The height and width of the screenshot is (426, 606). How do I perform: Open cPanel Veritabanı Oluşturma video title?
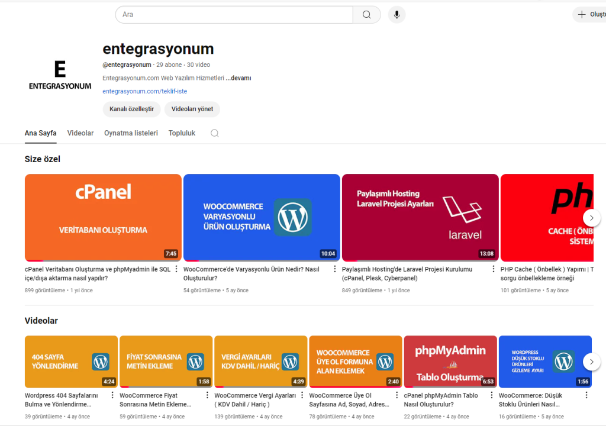pos(98,274)
